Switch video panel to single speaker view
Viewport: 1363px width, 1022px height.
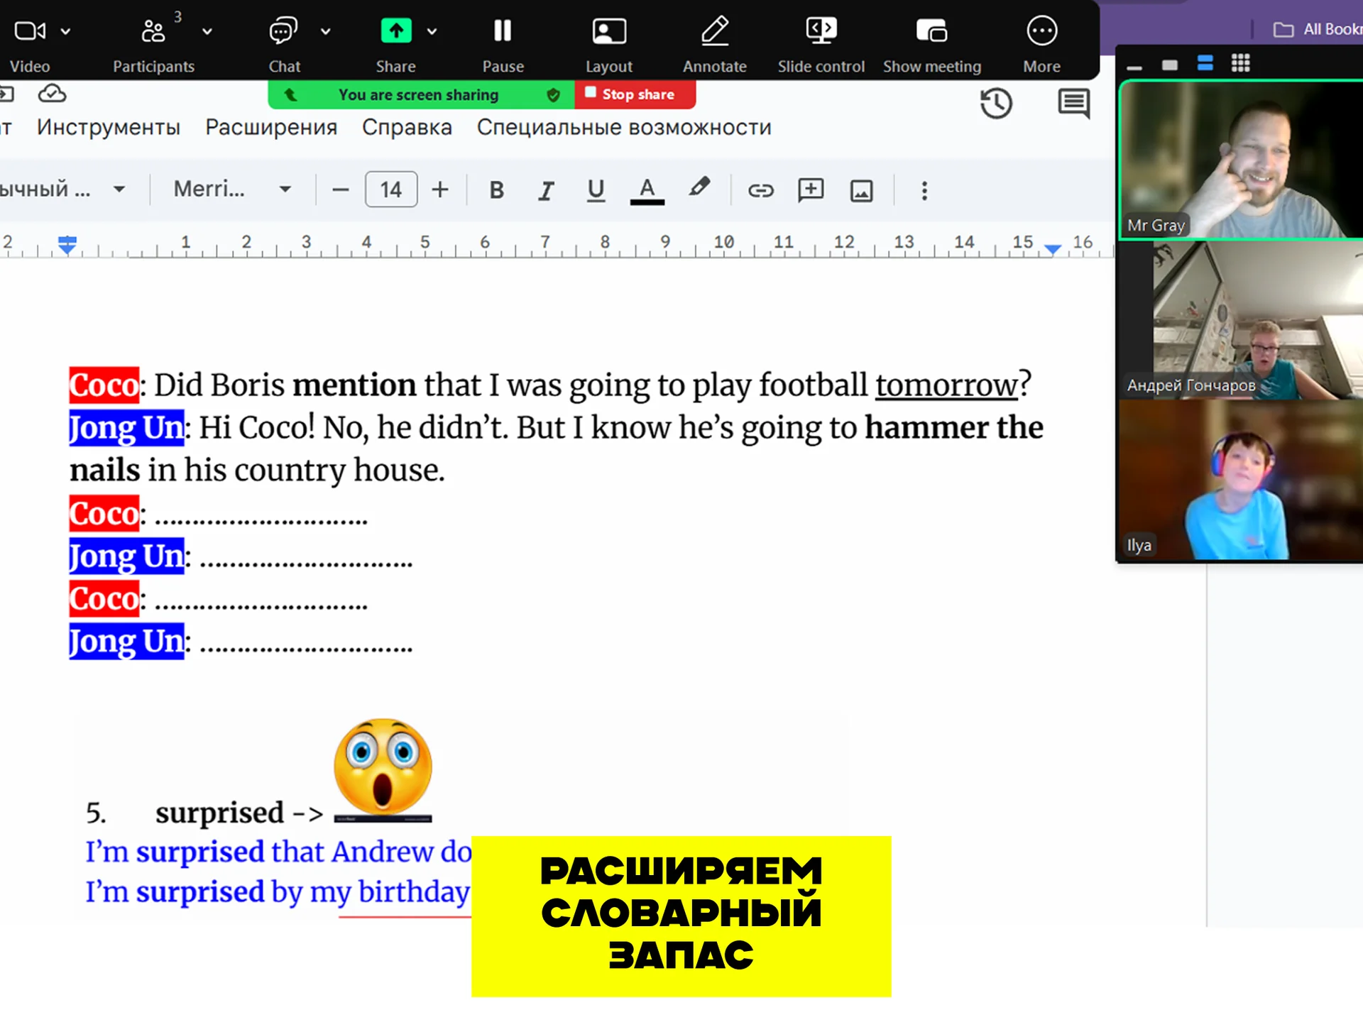point(1169,65)
